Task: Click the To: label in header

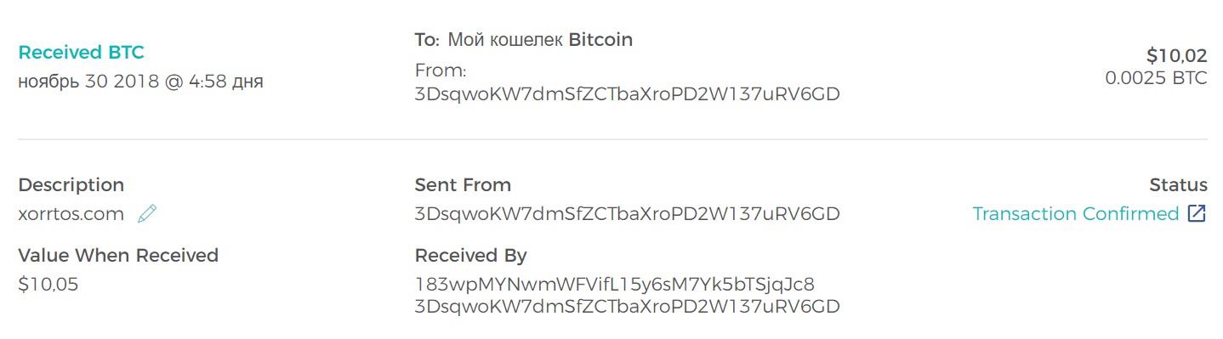Action: coord(427,40)
